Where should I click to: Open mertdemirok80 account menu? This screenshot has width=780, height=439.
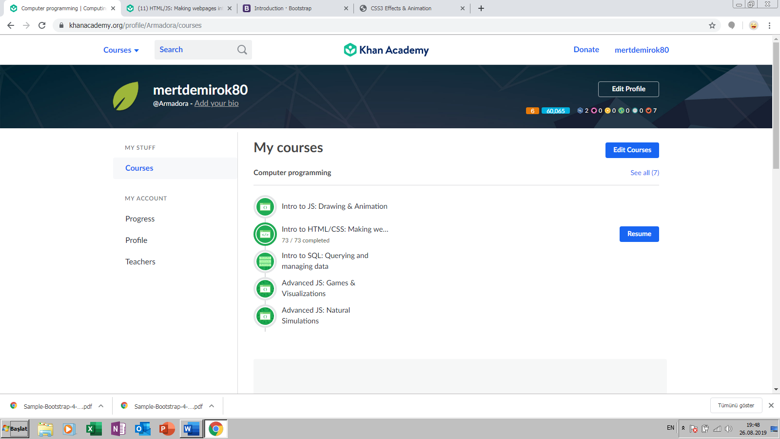(642, 50)
